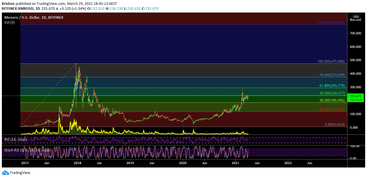Select the 50.00%(240.417) level label

point(332,93)
